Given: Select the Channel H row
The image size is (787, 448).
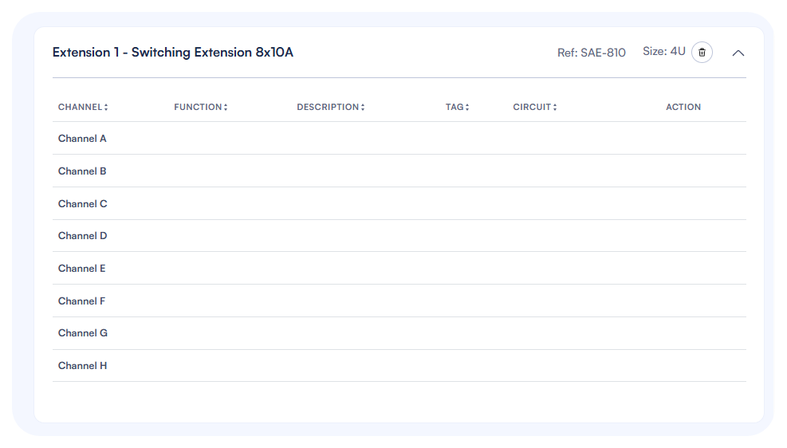Looking at the screenshot, I should (x=83, y=366).
